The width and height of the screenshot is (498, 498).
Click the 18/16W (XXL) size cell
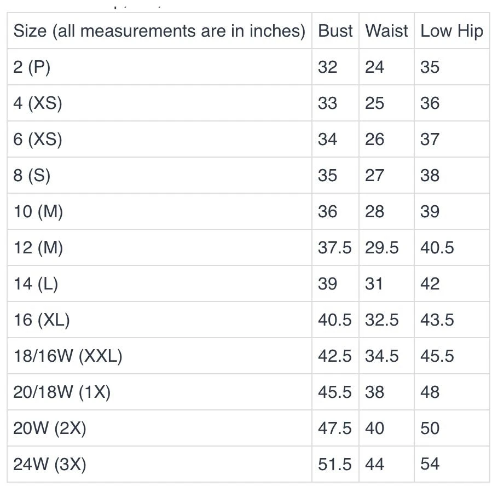[x=68, y=356]
